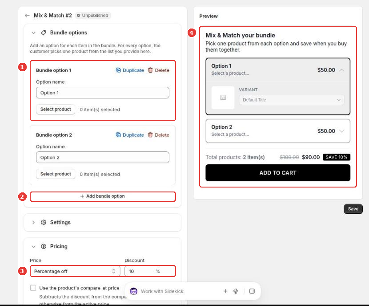Open the Percentage off price dropdown
Image resolution: width=369 pixels, height=306 pixels.
tap(75, 271)
